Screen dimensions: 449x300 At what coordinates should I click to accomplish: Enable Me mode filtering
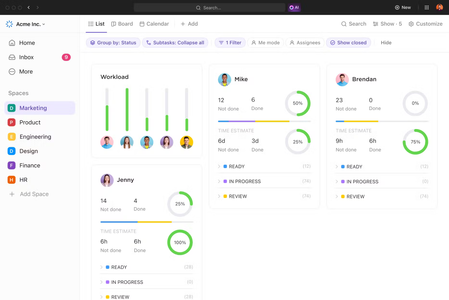coord(265,42)
